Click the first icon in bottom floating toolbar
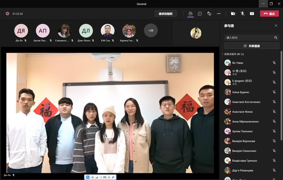Image resolution: width=283 pixels, height=180 pixels. click(x=88, y=177)
